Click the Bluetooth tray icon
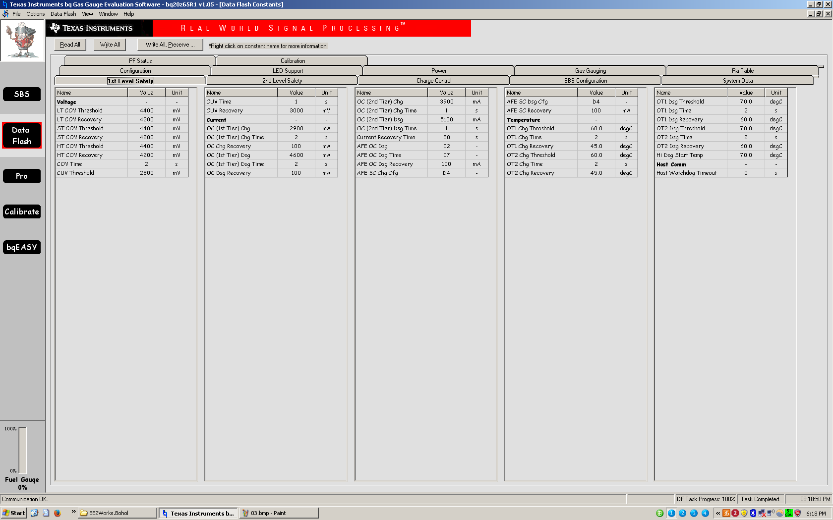Viewport: 833px width, 520px height. point(753,513)
